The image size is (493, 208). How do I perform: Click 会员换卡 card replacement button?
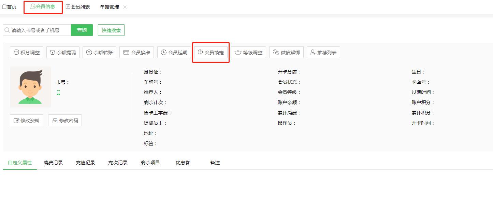[137, 52]
